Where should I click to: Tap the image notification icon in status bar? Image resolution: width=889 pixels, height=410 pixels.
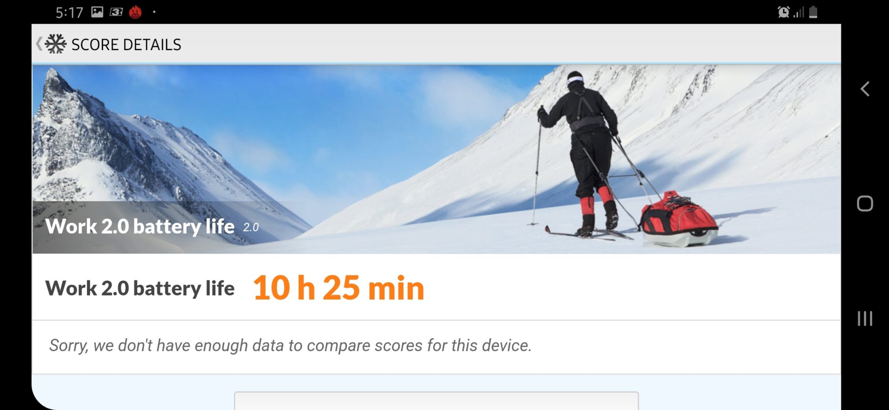pyautogui.click(x=97, y=12)
